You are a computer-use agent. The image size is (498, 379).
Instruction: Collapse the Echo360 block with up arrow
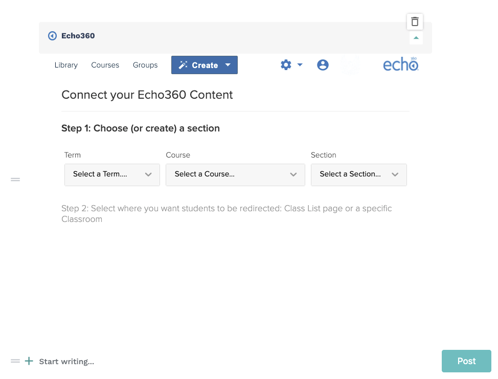pyautogui.click(x=416, y=38)
